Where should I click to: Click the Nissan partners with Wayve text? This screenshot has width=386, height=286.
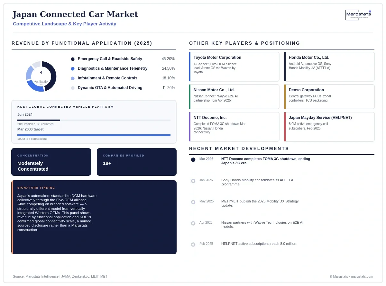point(262,225)
